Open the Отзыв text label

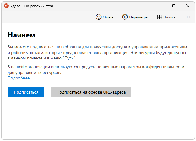[108, 17]
